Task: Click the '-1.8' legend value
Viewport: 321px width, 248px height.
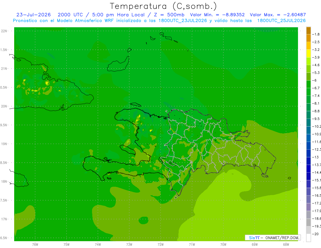Action: click(316, 34)
